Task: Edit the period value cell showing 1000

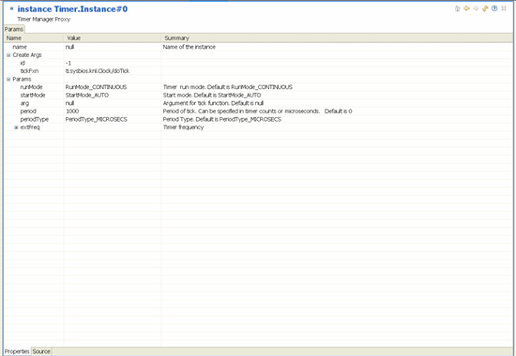Action: click(x=113, y=111)
